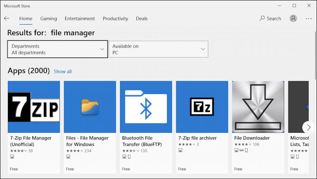Open the user account profile icon
Viewport: 317px width, 179px height.
point(293,19)
